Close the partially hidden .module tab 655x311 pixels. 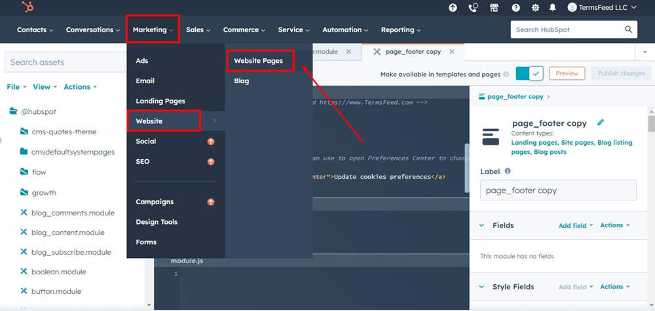(348, 52)
